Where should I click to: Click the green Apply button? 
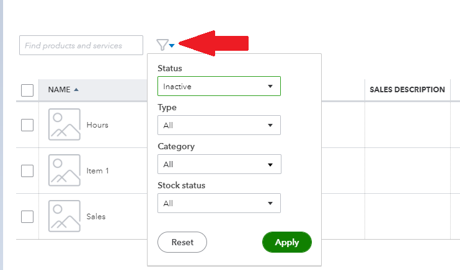coord(287,242)
